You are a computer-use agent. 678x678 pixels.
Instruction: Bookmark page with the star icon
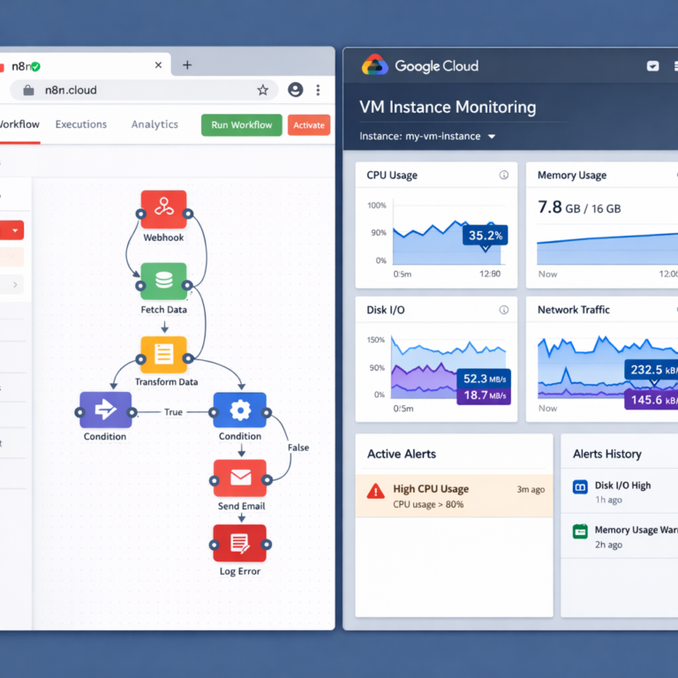pyautogui.click(x=262, y=90)
